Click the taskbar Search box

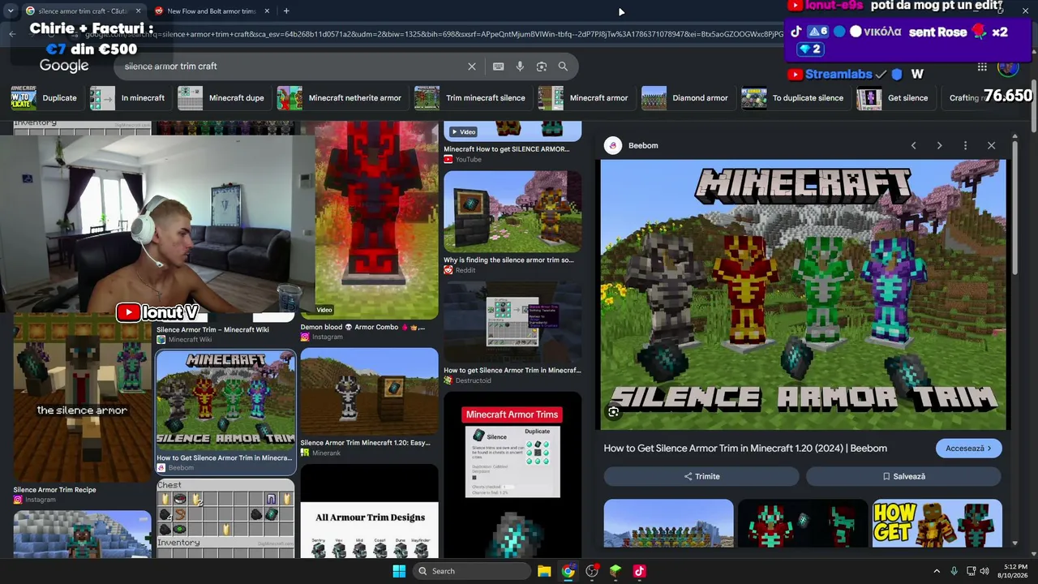point(472,571)
